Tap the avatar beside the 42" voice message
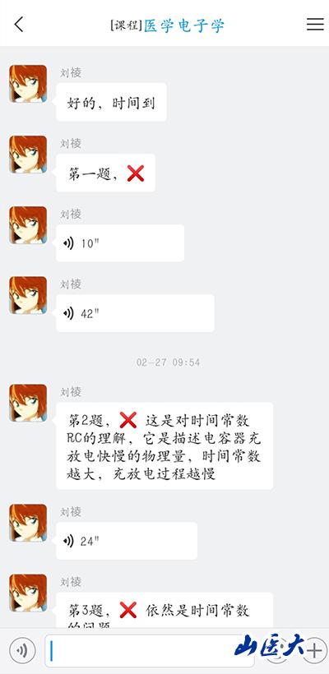Image resolution: width=329 pixels, height=674 pixels. 28,295
